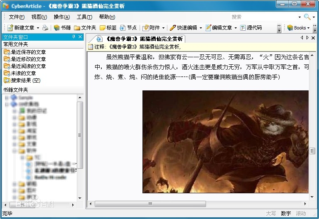Open 源代码 (source code) view
Image resolution: width=319 pixels, height=219 pixels.
(x=251, y=28)
